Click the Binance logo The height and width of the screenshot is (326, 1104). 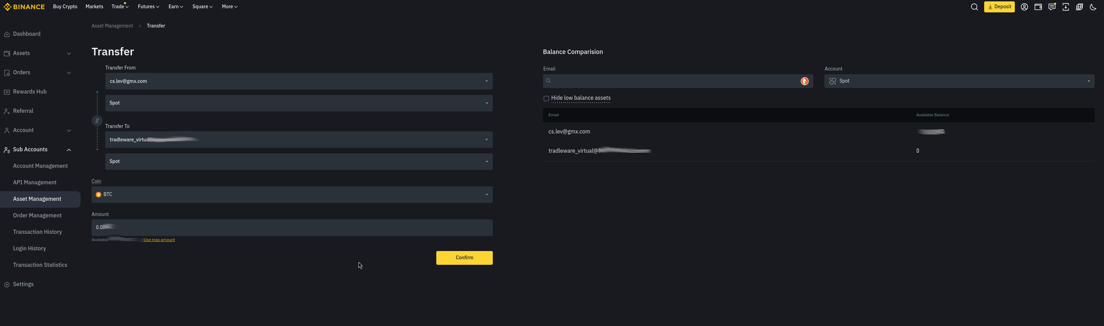(x=24, y=7)
